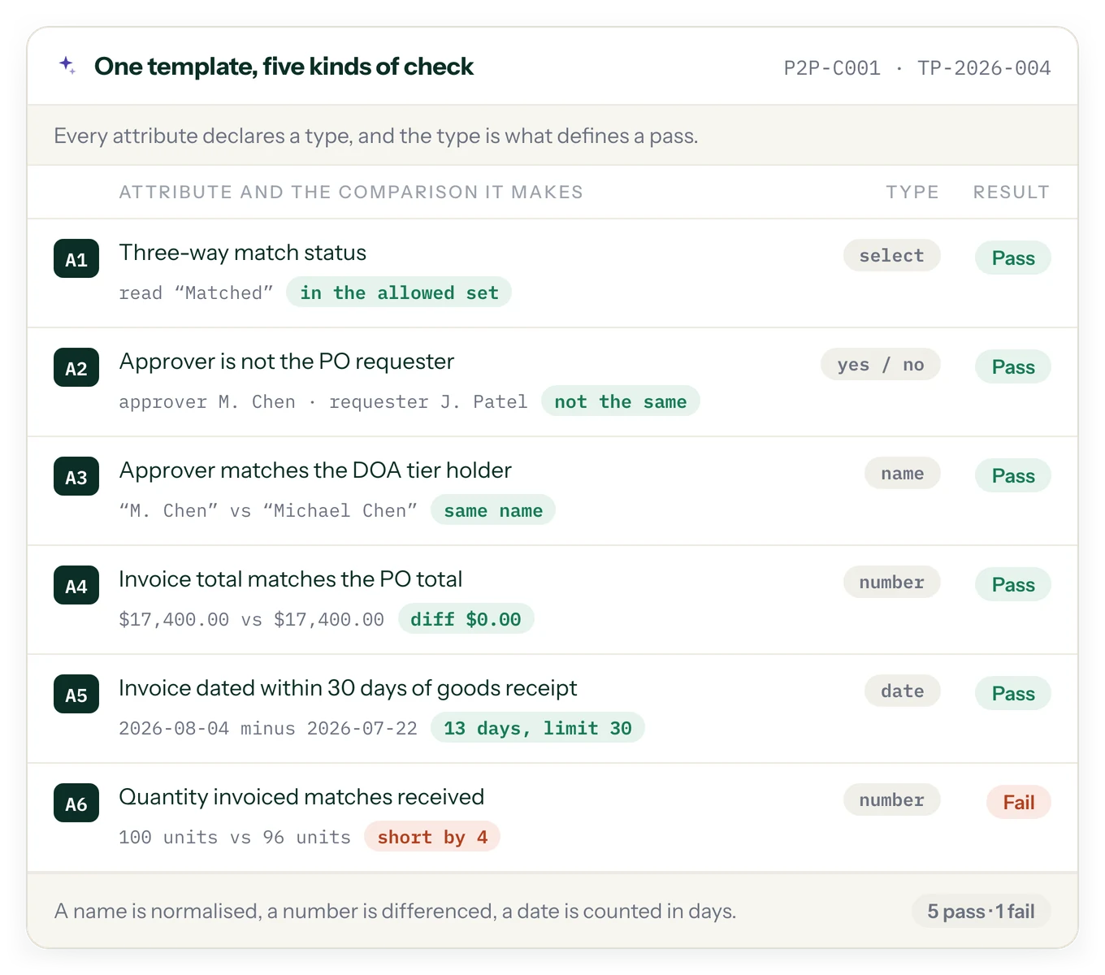Click 'Invoice total matches the PO total'

tap(291, 579)
